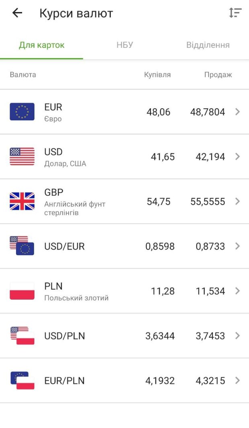This screenshot has width=249, height=428.
Task: Tap the USD/PLN currency pair label
Action: [x=64, y=336]
